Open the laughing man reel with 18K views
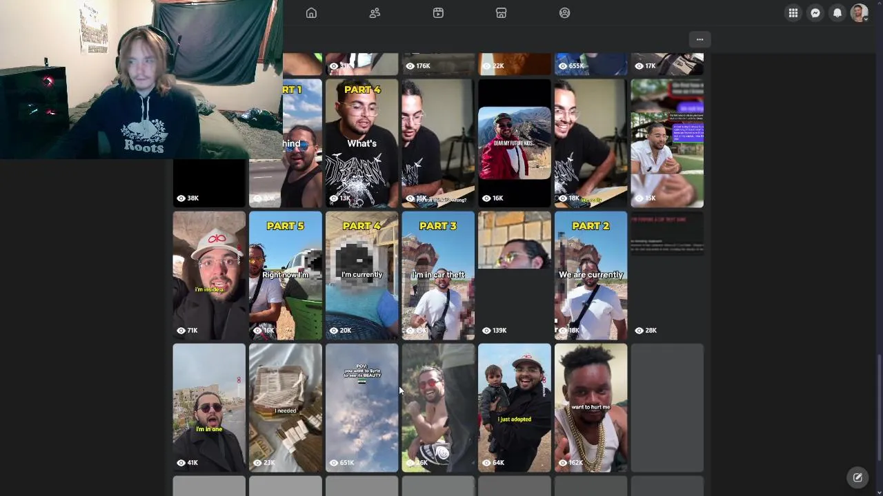This screenshot has width=883, height=496. 591,143
